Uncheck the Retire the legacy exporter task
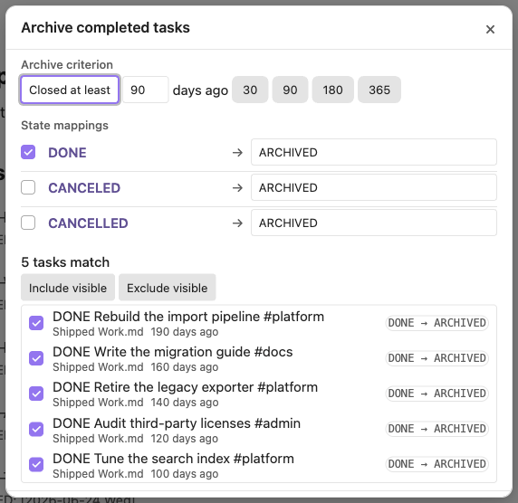The height and width of the screenshot is (503, 518). pos(36,394)
